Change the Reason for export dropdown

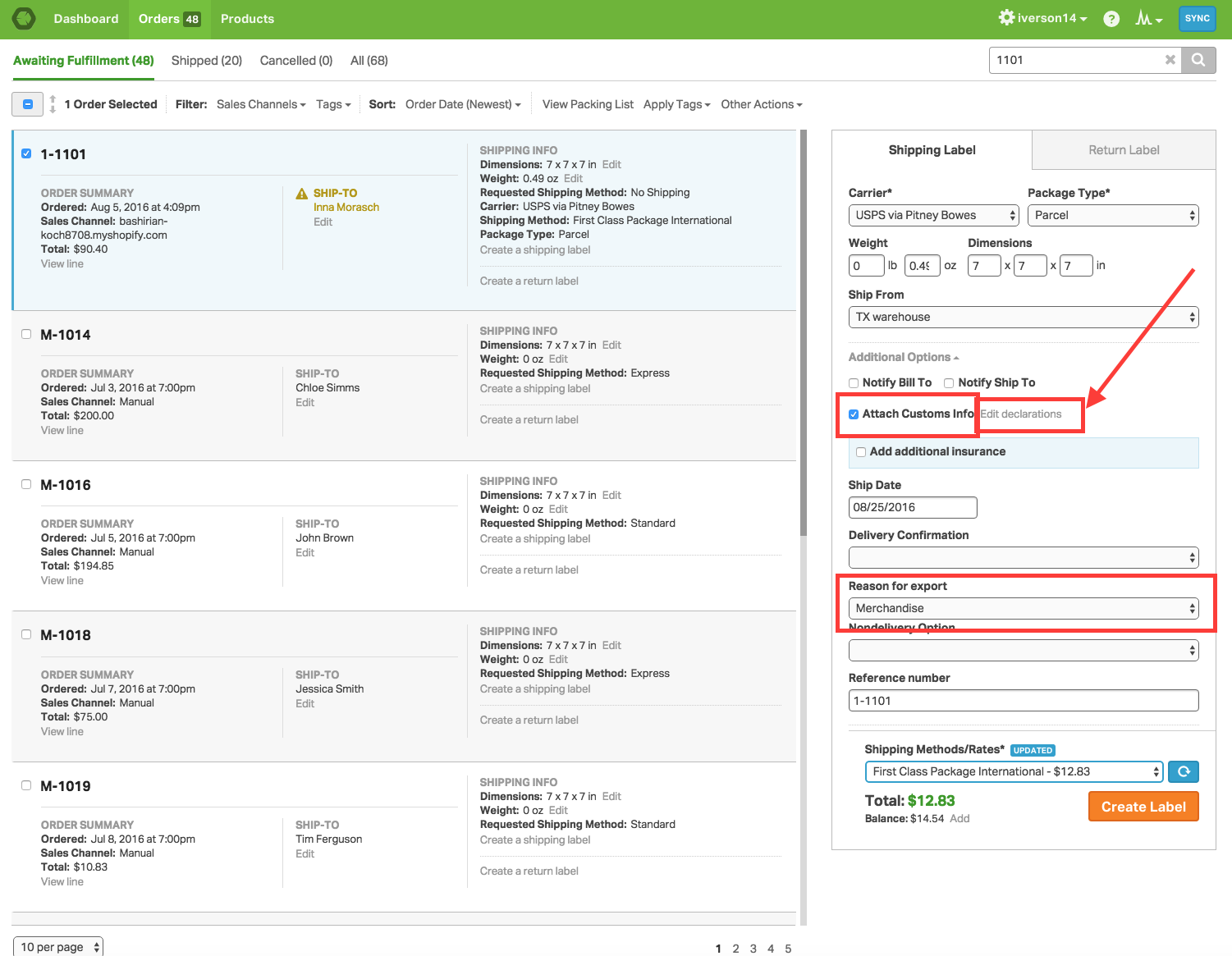tap(1023, 608)
